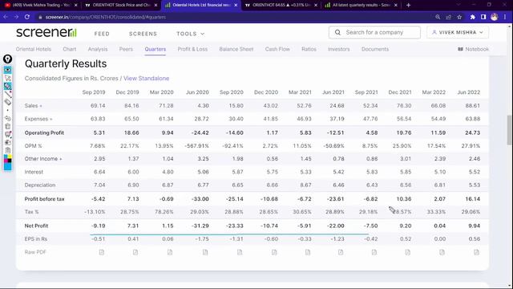The width and height of the screenshot is (513, 289).
Task: Go to the Cash Flow section
Action: (277, 49)
